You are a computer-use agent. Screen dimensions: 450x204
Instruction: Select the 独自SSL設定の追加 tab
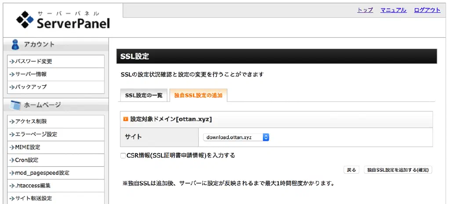click(x=198, y=95)
